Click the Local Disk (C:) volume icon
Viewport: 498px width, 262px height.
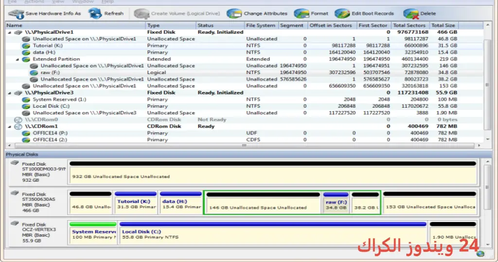26,106
